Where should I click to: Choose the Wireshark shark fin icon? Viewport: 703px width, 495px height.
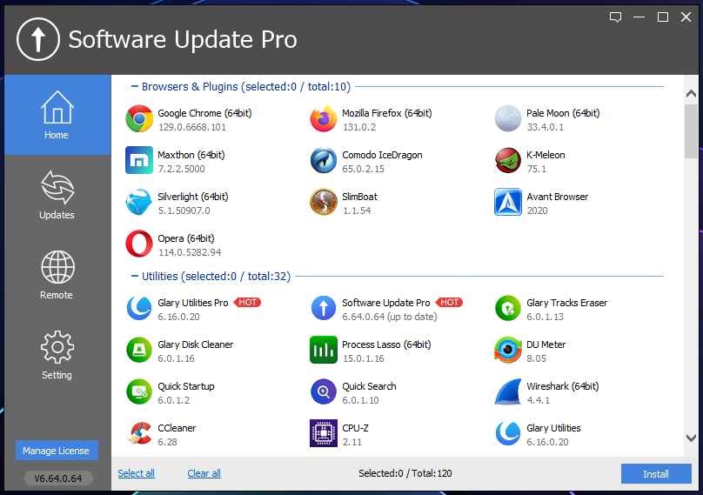point(508,392)
